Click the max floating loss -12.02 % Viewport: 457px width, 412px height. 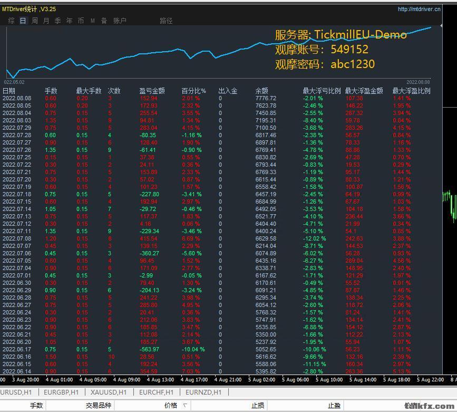point(315,238)
